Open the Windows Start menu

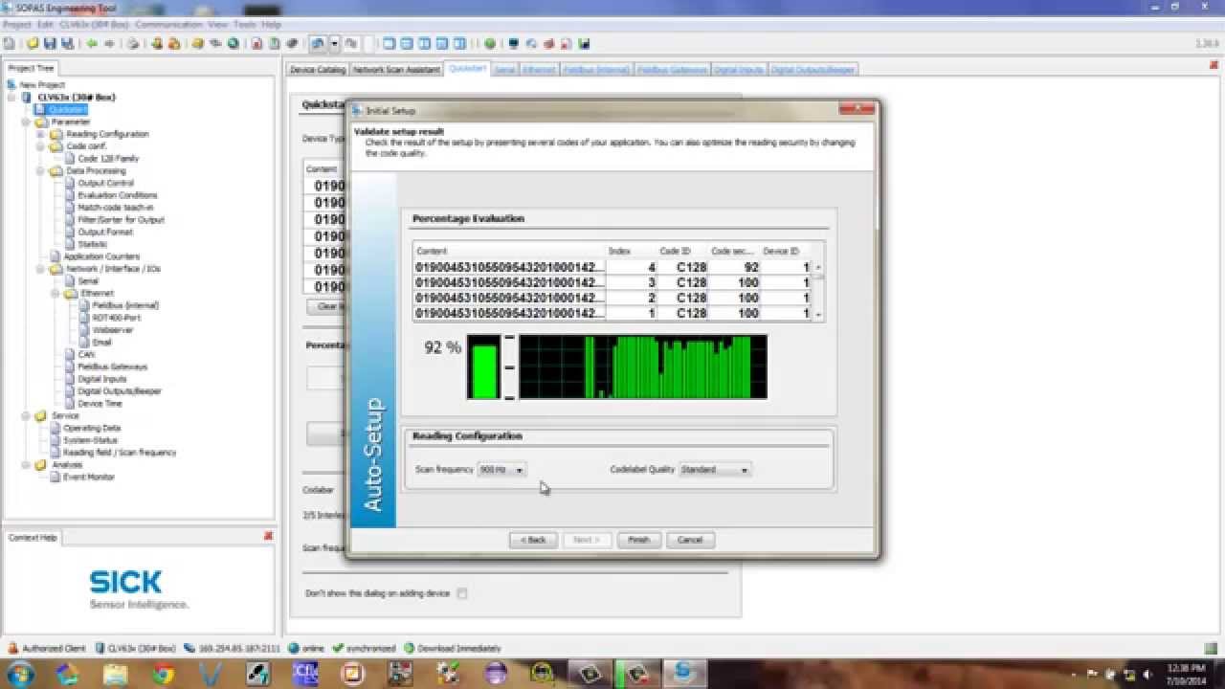tap(18, 674)
